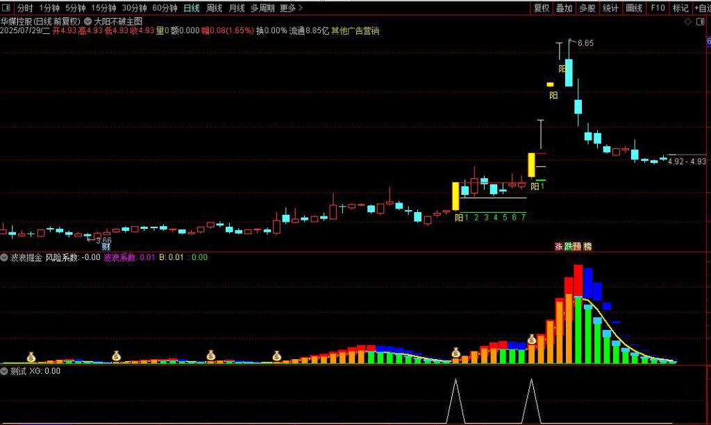Click the 榜 ranking marker icon
Image resolution: width=711 pixels, height=425 pixels.
point(587,246)
